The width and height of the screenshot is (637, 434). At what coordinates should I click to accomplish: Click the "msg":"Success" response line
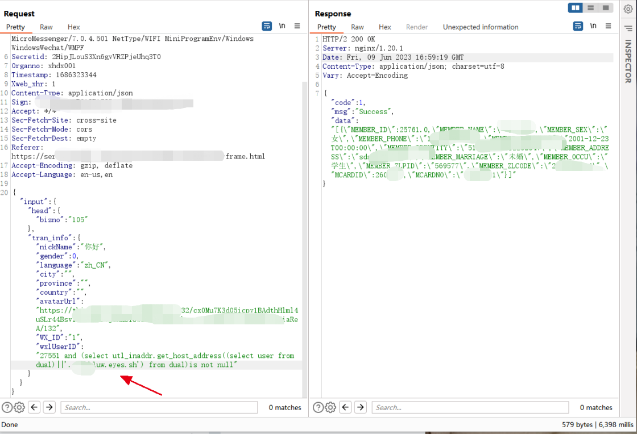tap(362, 111)
